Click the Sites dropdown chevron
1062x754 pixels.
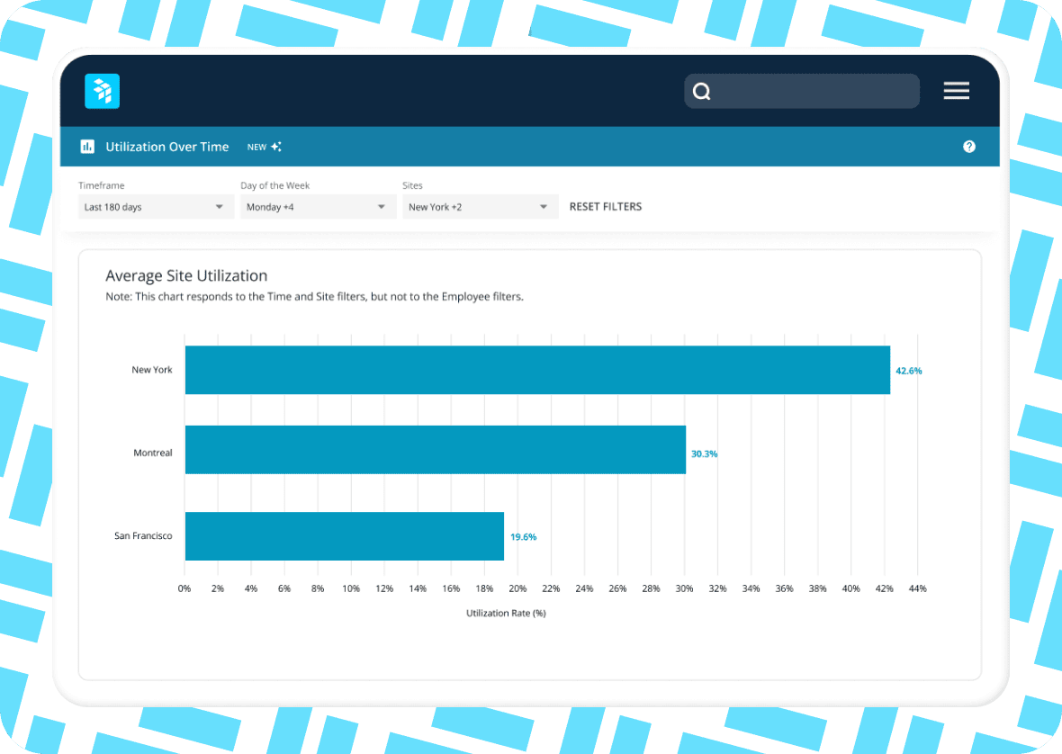tap(545, 206)
